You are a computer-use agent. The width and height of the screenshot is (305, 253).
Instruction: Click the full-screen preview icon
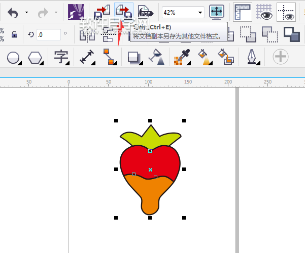[217, 12]
